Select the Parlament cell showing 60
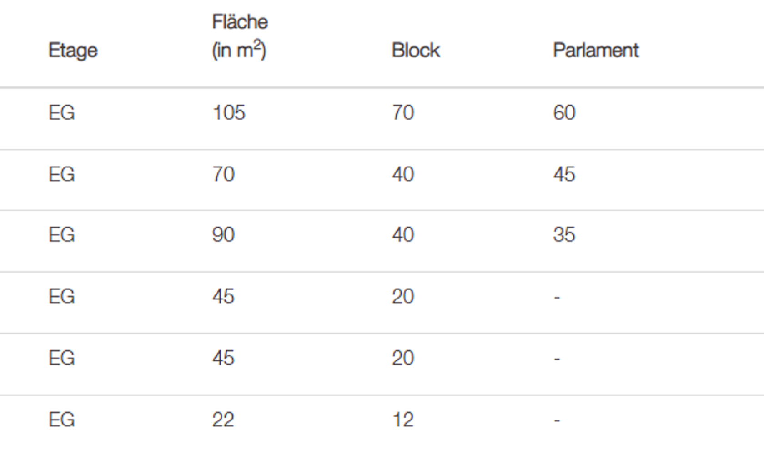 tap(564, 113)
